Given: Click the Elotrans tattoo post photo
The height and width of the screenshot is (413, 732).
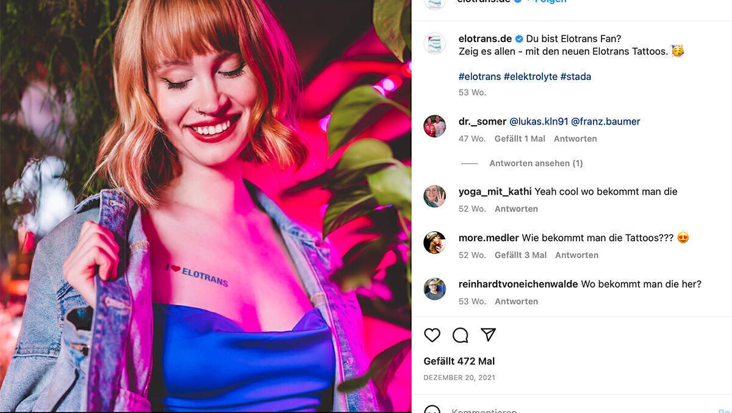Looking at the screenshot, I should 206,206.
